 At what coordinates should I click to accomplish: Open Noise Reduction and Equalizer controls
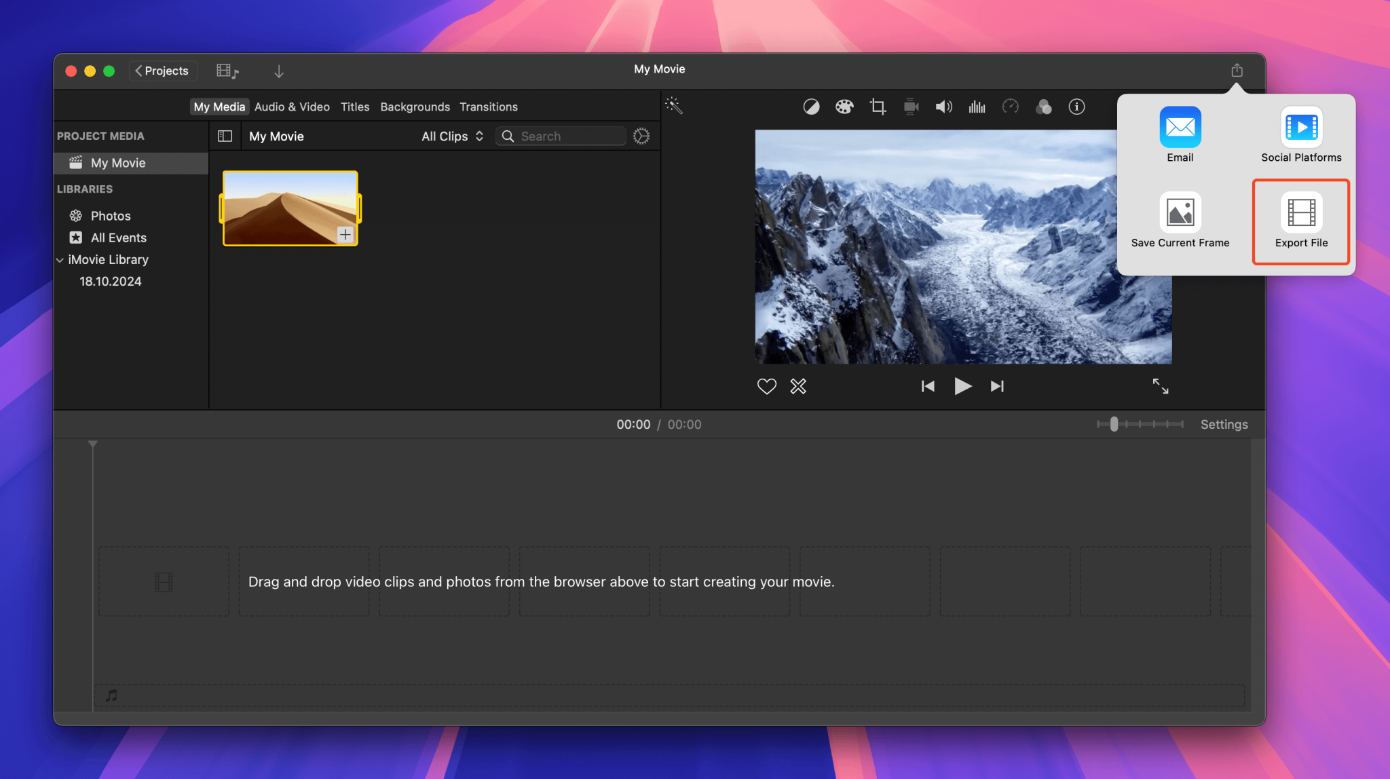(977, 107)
